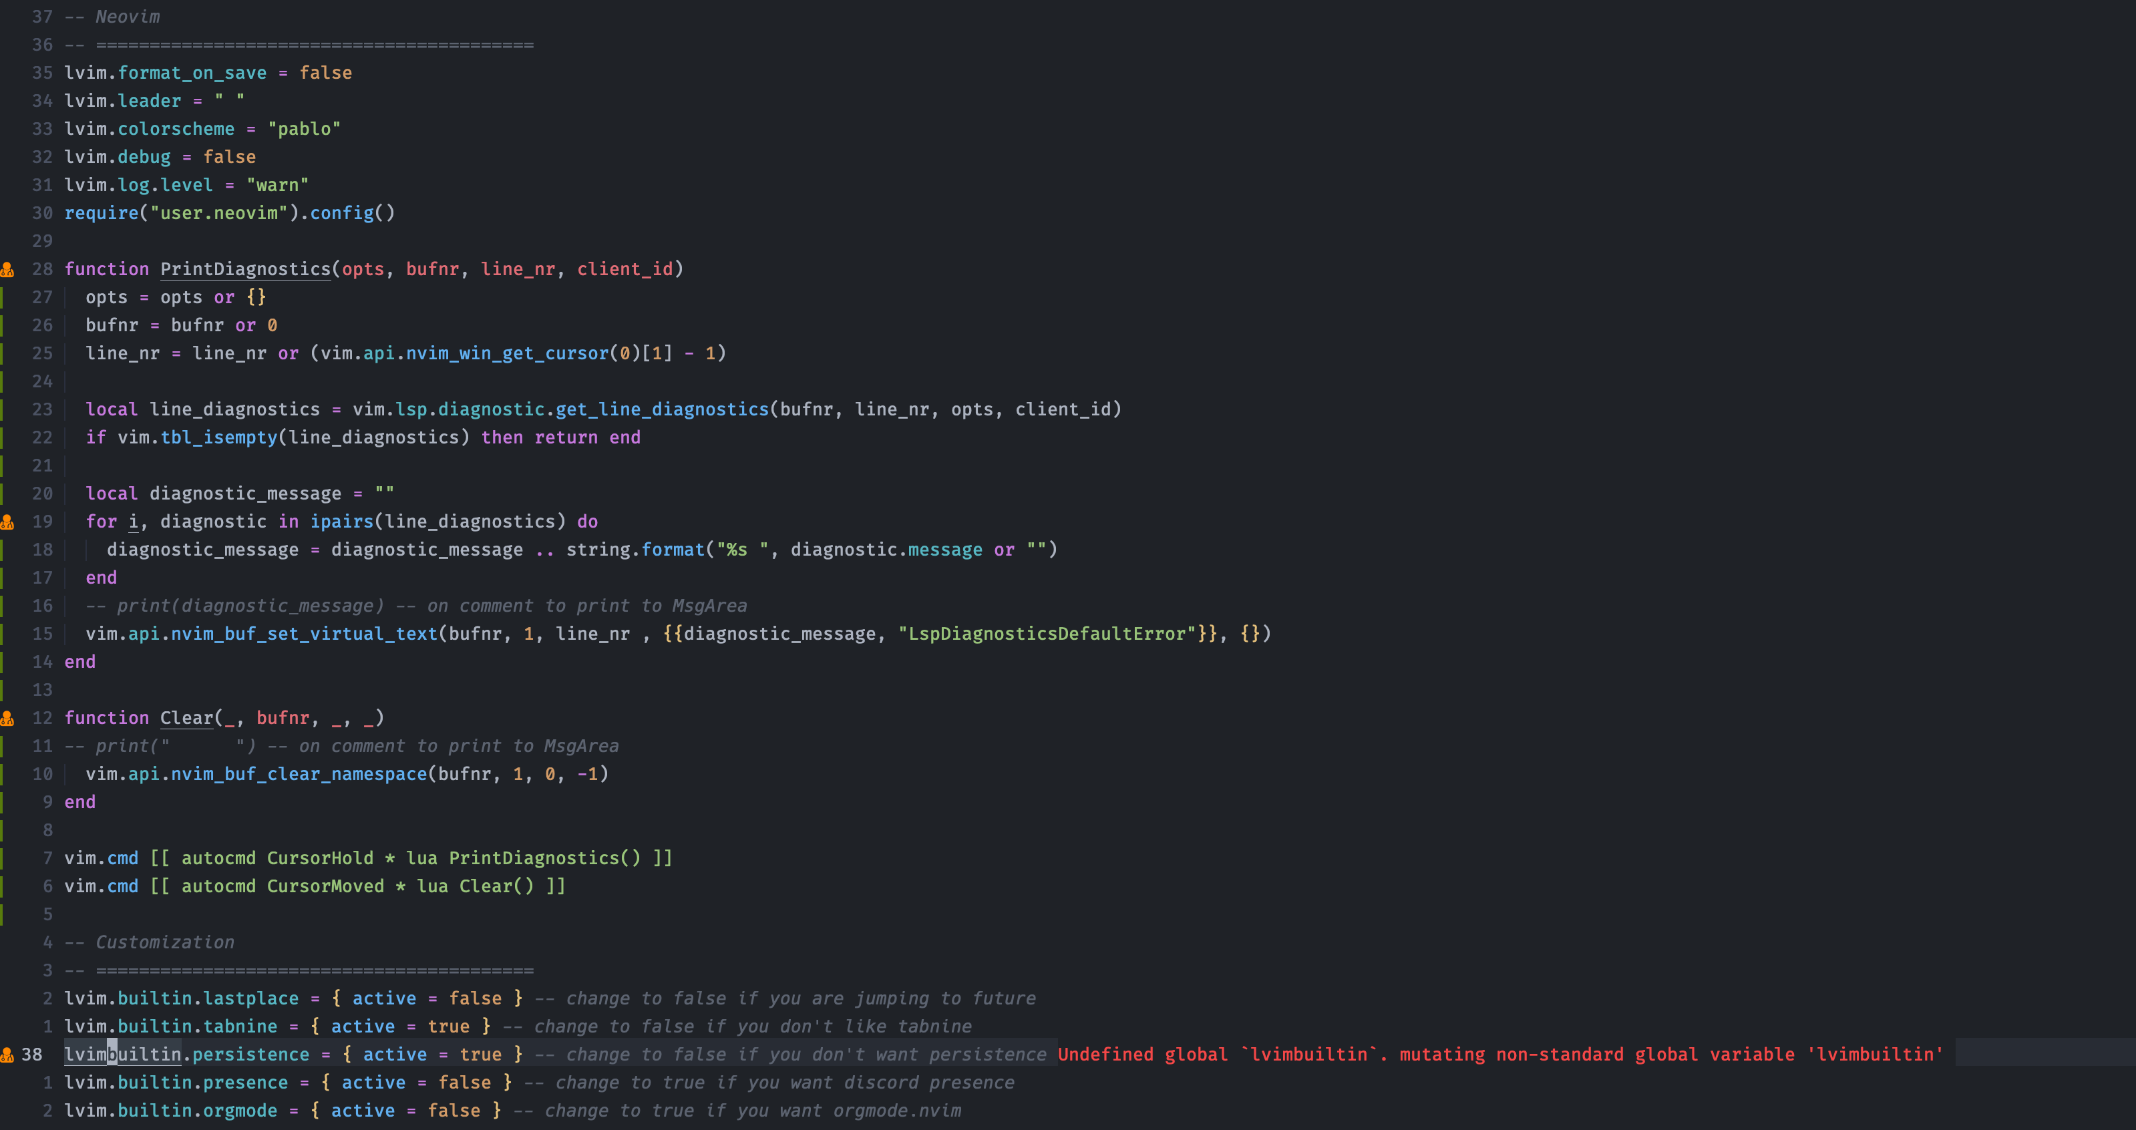This screenshot has height=1130, width=2136.
Task: Click the diagnostic sign icon beside line 19
Action: click(7, 522)
